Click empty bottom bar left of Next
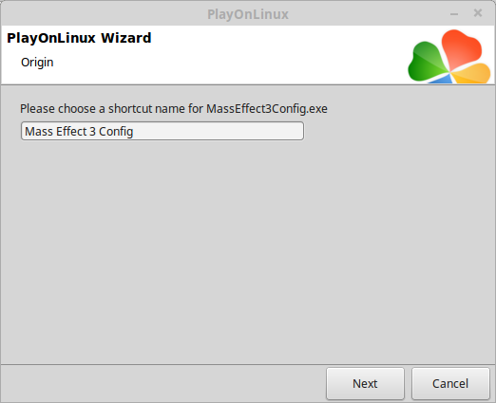 [x=163, y=383]
